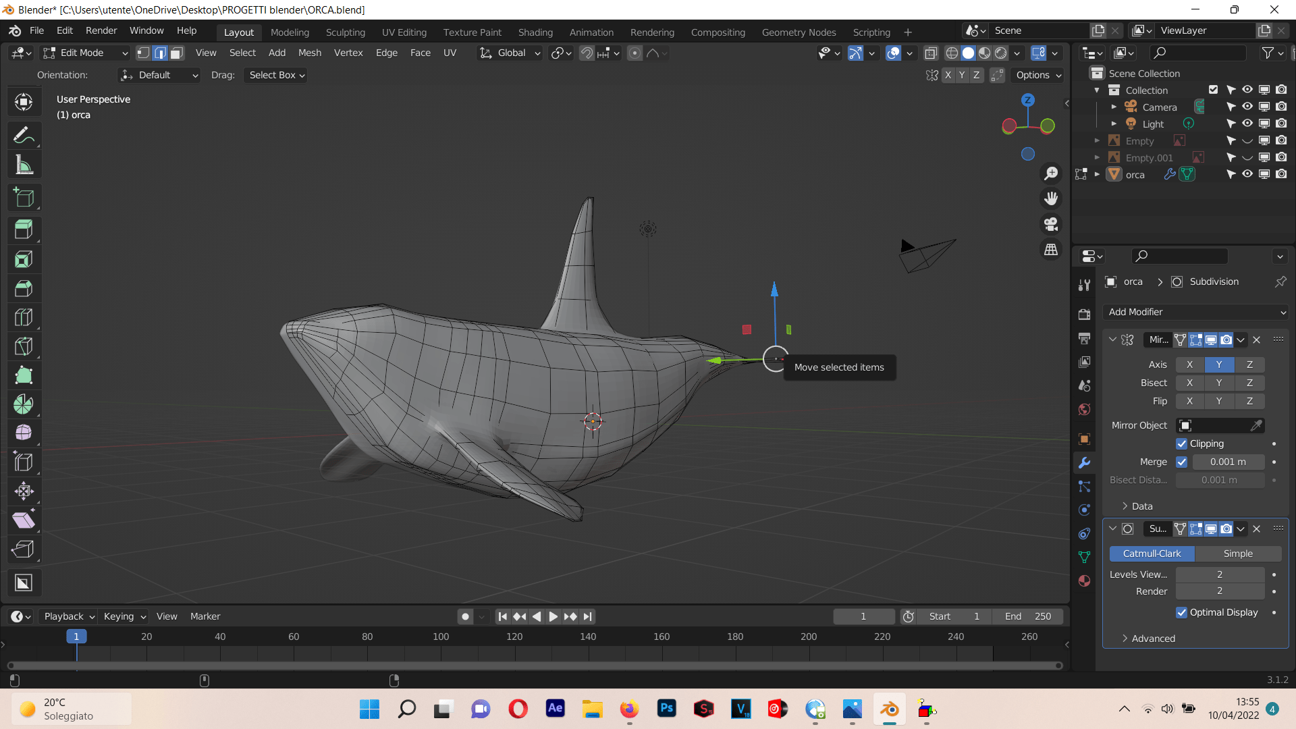Toggle Mirror axis X button
This screenshot has height=729, width=1296.
tap(1189, 364)
